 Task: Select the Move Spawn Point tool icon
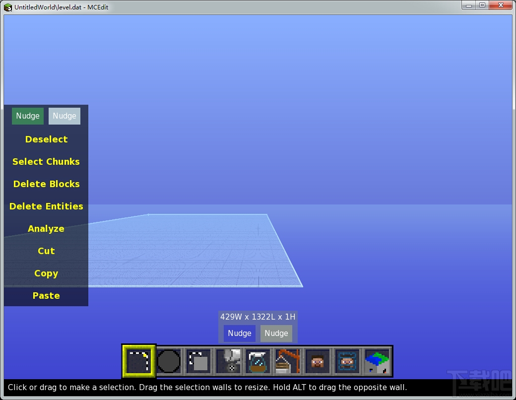point(347,361)
